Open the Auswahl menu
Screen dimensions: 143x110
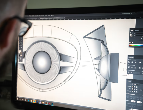(x=36, y=16)
